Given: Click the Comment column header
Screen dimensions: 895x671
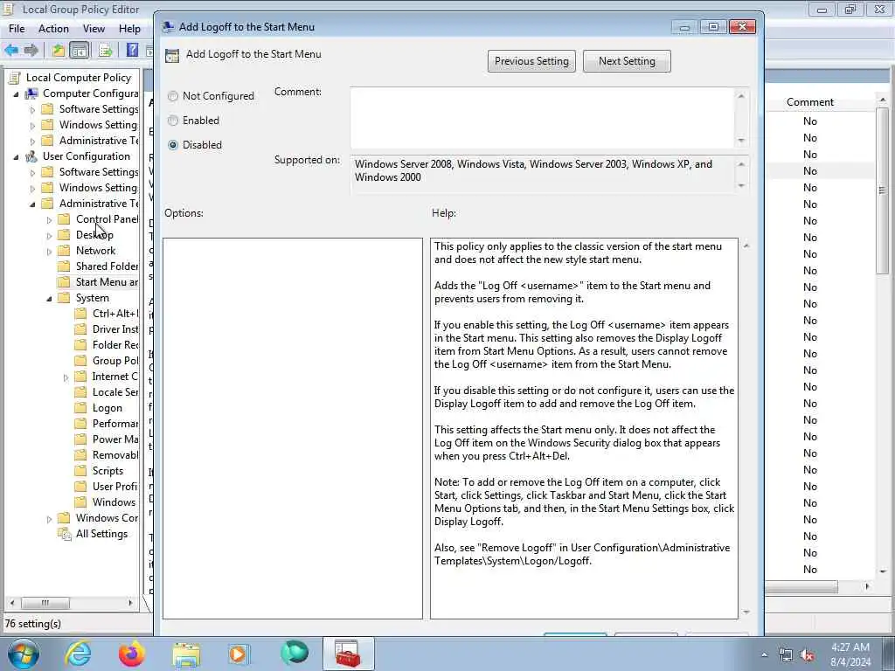Looking at the screenshot, I should [x=810, y=102].
